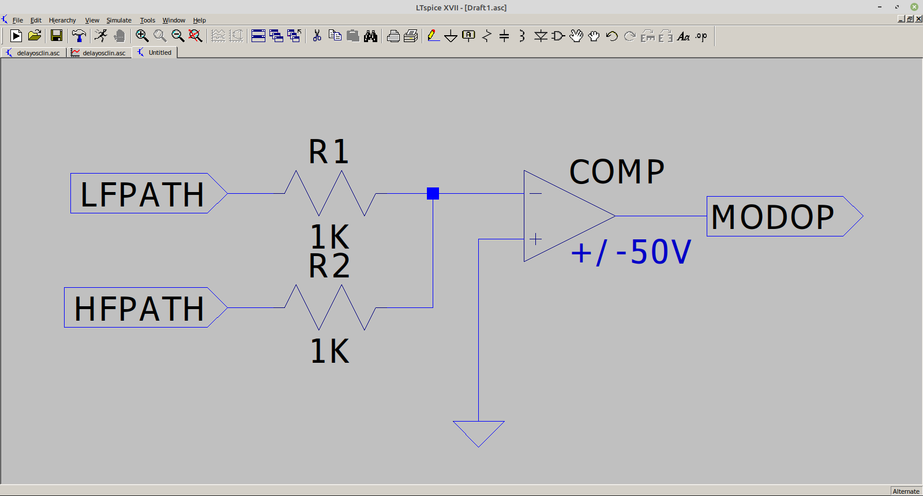Open the Edit menu

pyautogui.click(x=36, y=20)
